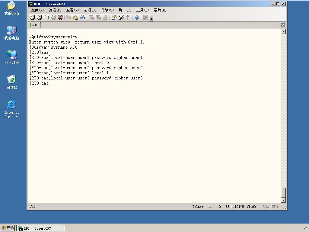Click the Auto Print printer icon
Viewport: 309px width, 232px height.
105,18
